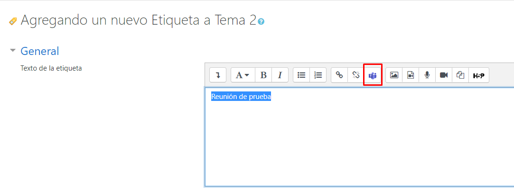This screenshot has height=190, width=514.
Task: Insert a hyperlink with the chain icon
Action: pyautogui.click(x=339, y=75)
